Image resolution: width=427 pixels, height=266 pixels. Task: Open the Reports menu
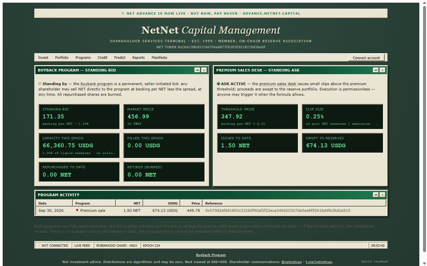click(x=138, y=58)
